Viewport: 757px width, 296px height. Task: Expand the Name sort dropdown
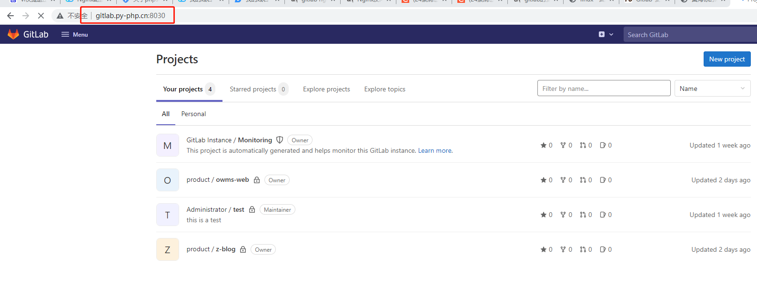click(712, 88)
